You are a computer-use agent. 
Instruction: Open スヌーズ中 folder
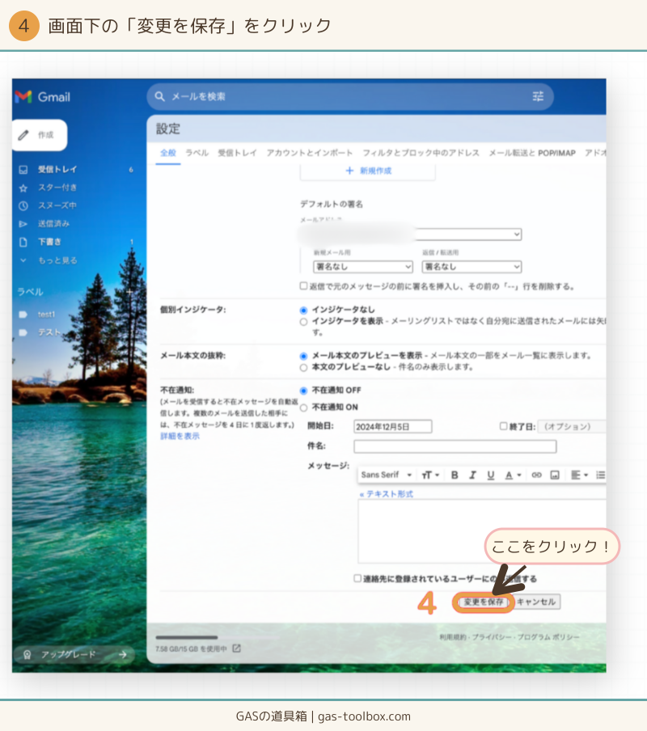pyautogui.click(x=57, y=205)
